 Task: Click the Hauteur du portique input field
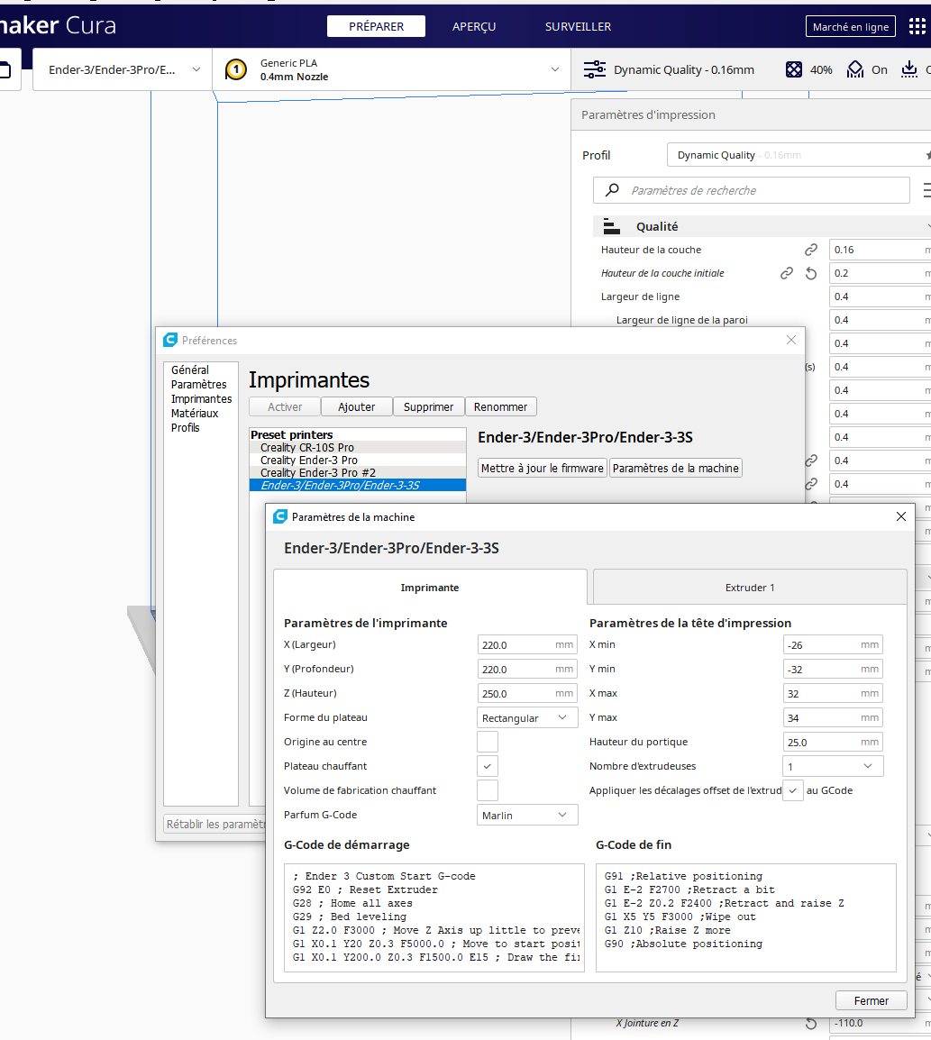[x=833, y=743]
